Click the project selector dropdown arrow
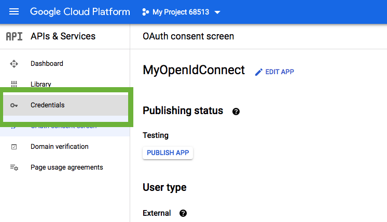387x222 pixels. point(217,12)
